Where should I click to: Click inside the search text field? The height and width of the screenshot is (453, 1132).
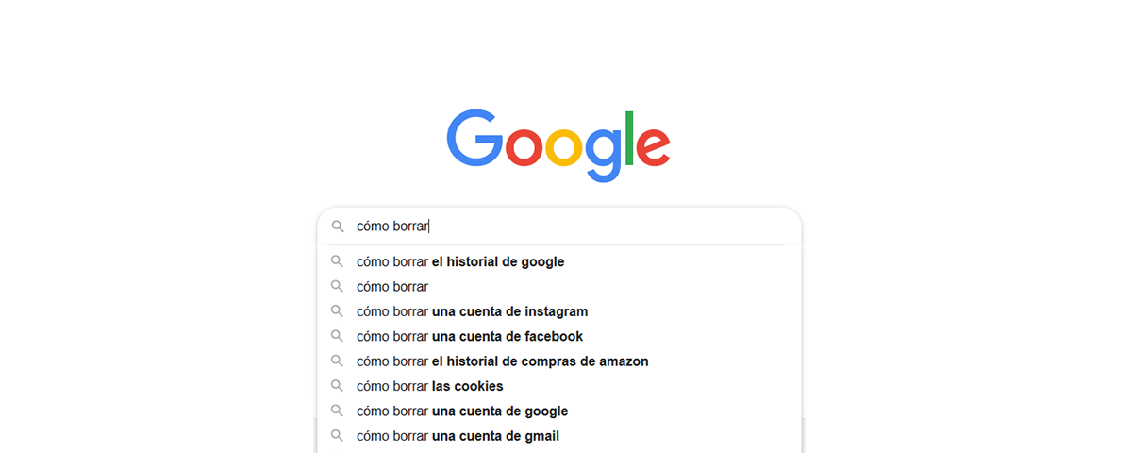point(570,226)
